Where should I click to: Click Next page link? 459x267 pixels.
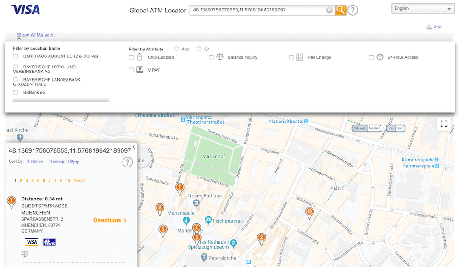(x=79, y=181)
